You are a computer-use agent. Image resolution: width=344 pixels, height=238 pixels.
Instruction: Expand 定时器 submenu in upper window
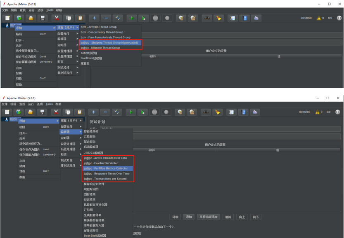pos(68,45)
